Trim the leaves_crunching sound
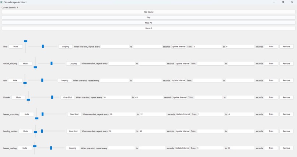The image size is (297, 157). (271, 114)
